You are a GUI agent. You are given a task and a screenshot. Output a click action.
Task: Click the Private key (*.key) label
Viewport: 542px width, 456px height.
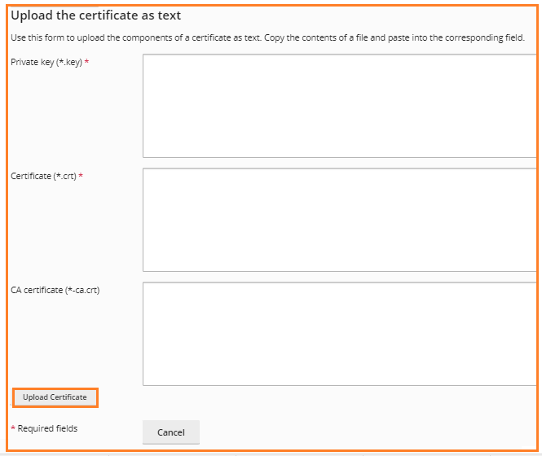pyautogui.click(x=46, y=62)
